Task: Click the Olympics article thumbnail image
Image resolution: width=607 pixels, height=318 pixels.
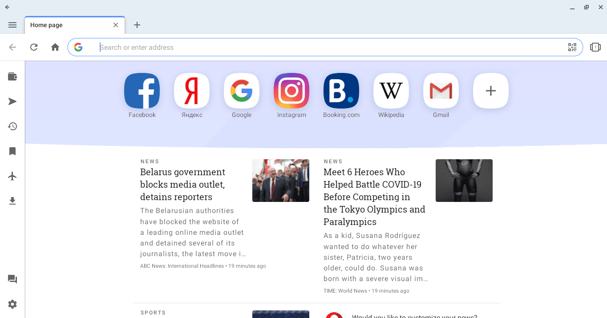Action: click(x=464, y=181)
